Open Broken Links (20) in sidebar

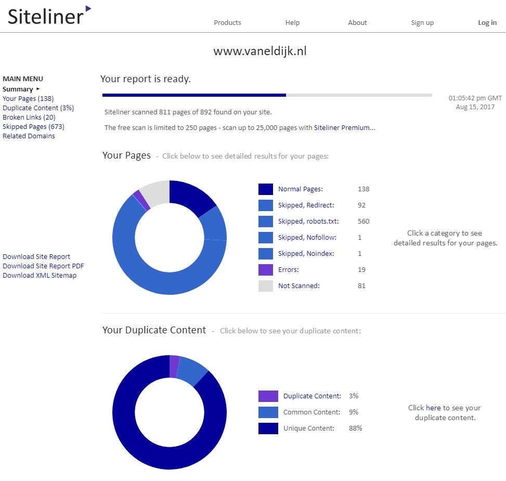(29, 117)
